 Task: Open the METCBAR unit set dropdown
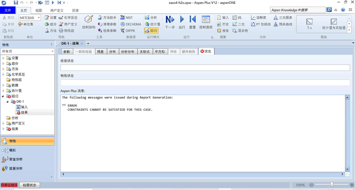[39, 18]
